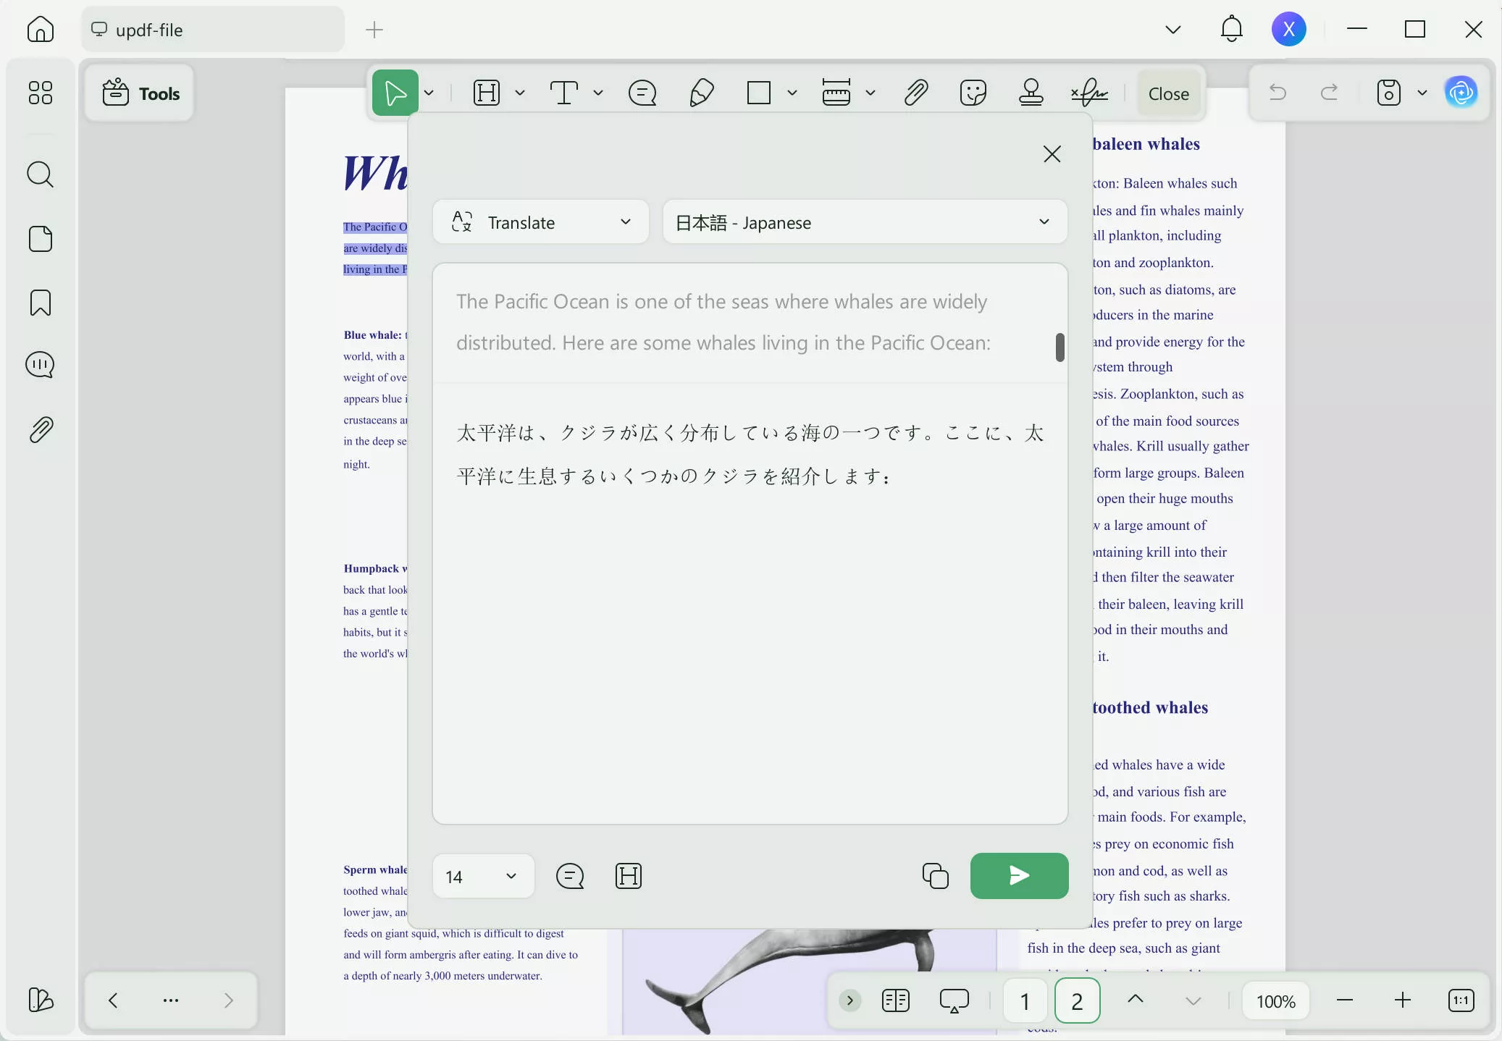This screenshot has width=1502, height=1041.
Task: Open the search panel in the sidebar
Action: (41, 174)
